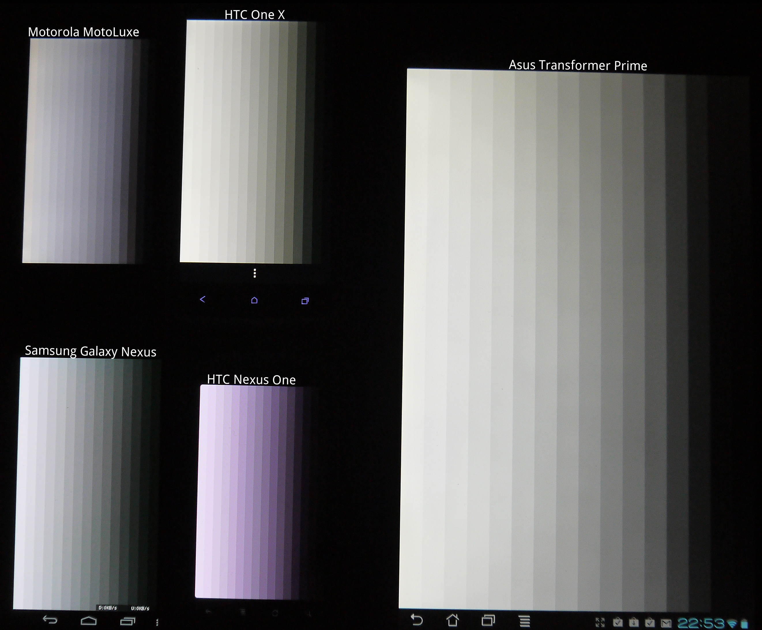Image resolution: width=762 pixels, height=630 pixels.
Task: Tap the back arrow on Galaxy Nexus
Action: [50, 619]
